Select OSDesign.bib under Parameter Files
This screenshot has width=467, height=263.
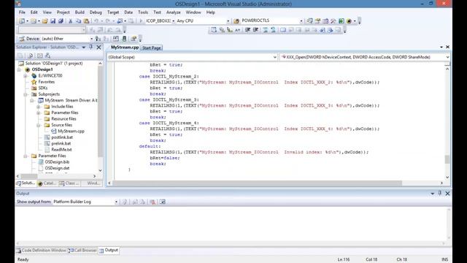click(57, 162)
